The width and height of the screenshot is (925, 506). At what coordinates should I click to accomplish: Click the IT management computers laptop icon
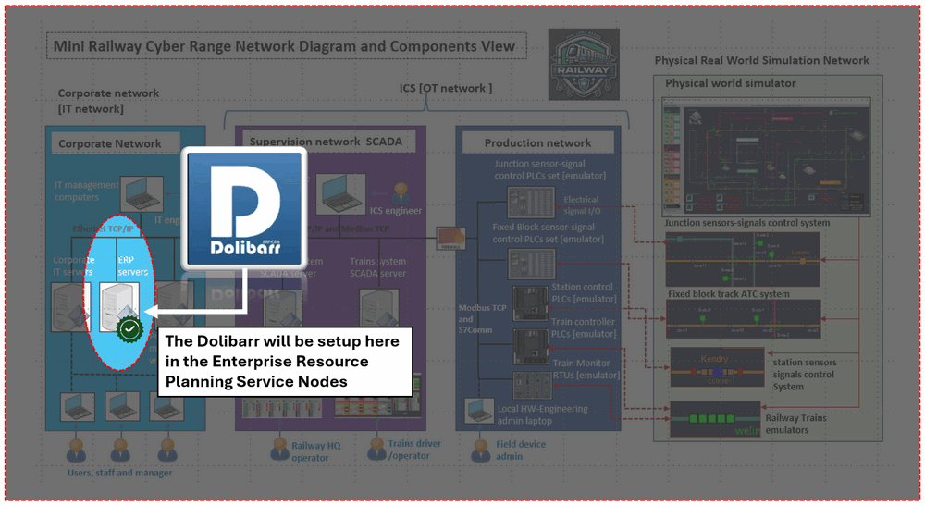142,193
